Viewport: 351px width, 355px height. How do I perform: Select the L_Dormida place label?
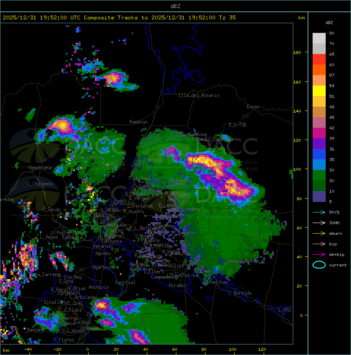click(240, 293)
